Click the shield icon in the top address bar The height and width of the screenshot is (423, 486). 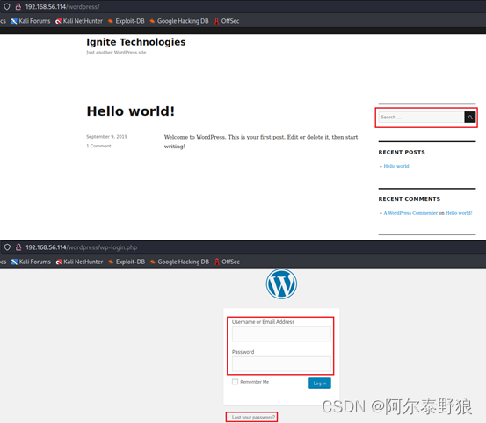pyautogui.click(x=7, y=6)
